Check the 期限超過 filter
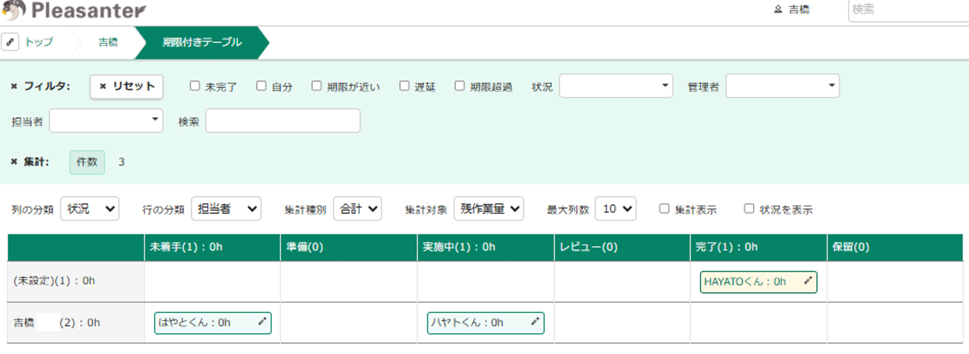The height and width of the screenshot is (354, 969). point(460,86)
